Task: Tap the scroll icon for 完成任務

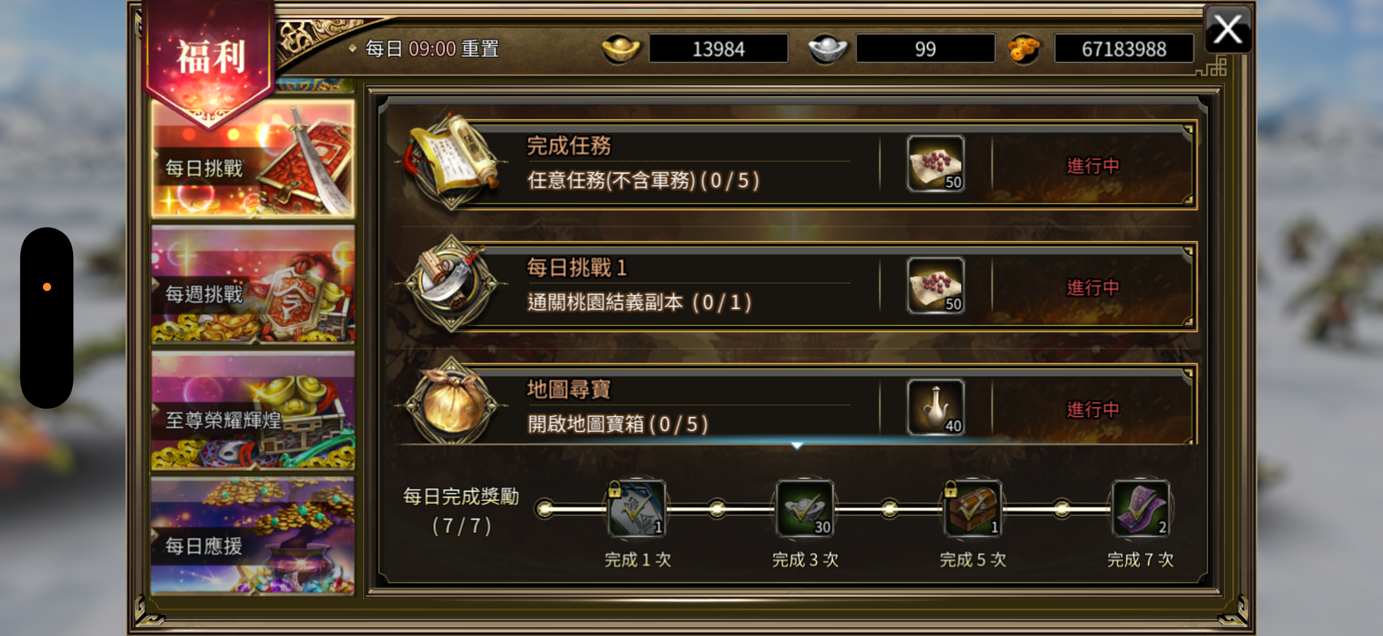Action: pyautogui.click(x=452, y=160)
